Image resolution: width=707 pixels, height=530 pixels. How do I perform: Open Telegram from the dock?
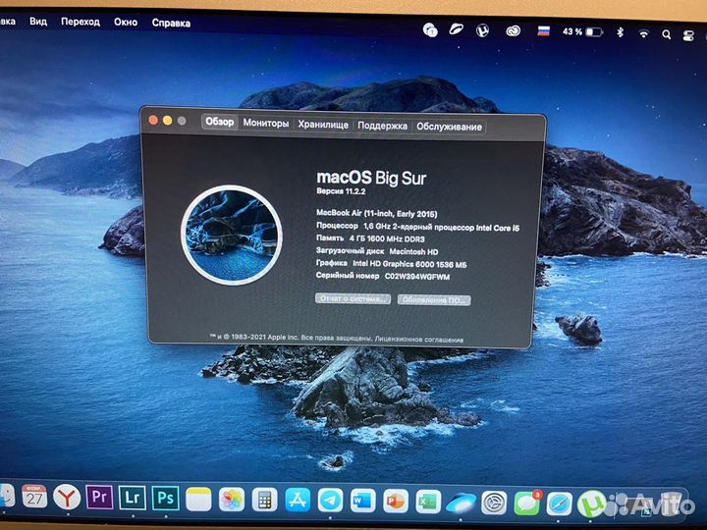click(x=330, y=501)
